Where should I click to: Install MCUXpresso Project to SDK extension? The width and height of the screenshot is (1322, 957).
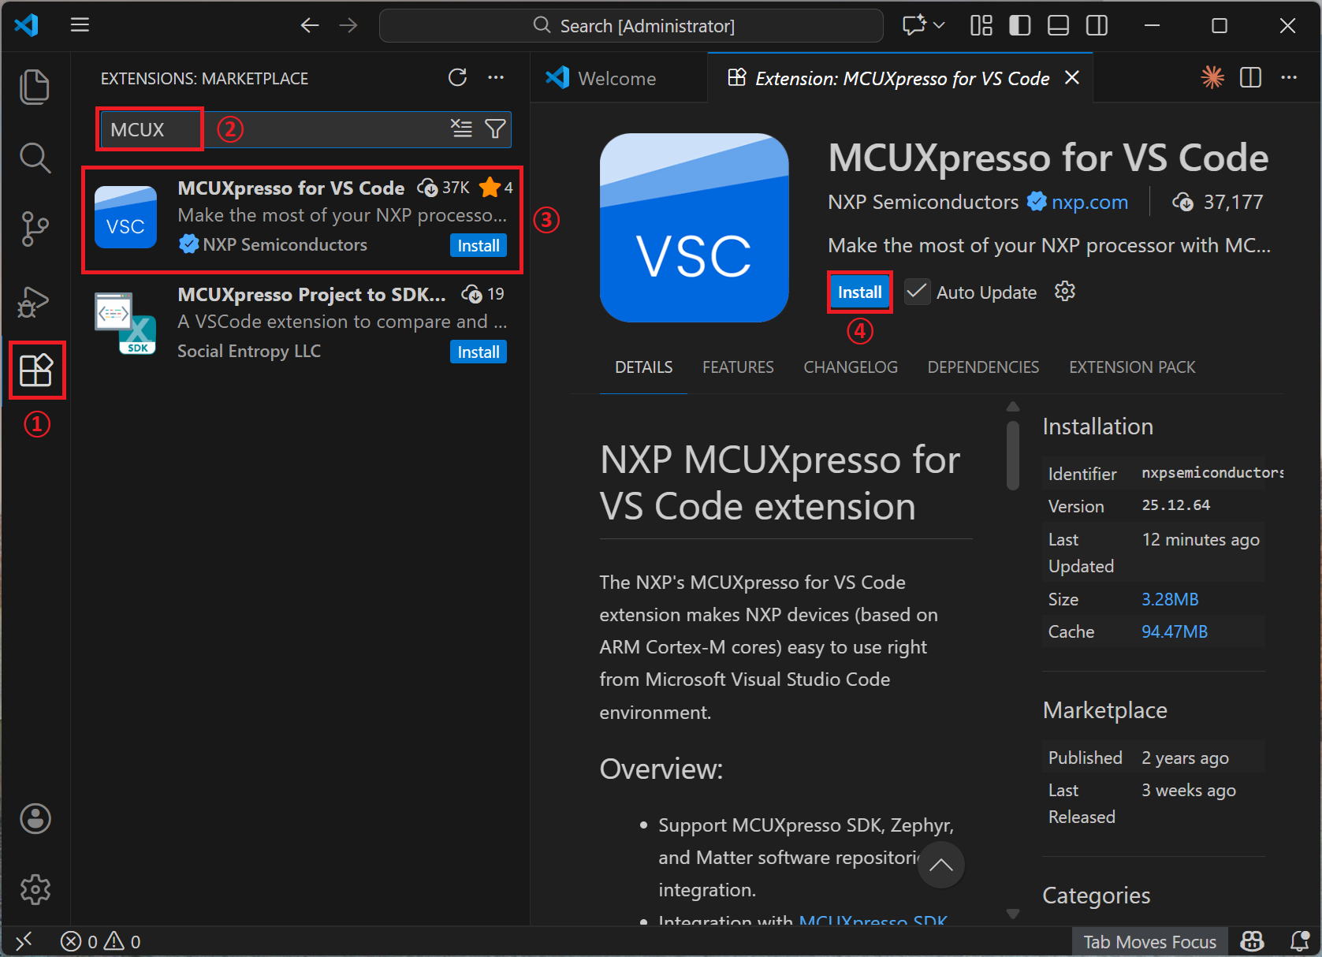click(479, 352)
